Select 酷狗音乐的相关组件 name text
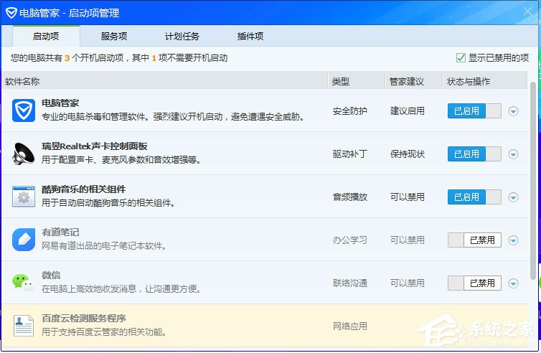 point(83,189)
